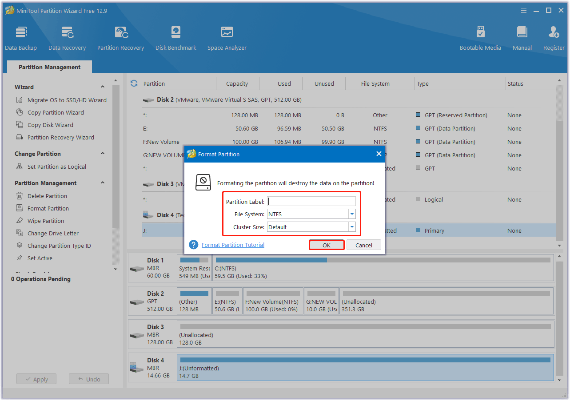Click the Disk 1 drive icon in the disk map
Screen dimensions: 570x401
coord(136,269)
